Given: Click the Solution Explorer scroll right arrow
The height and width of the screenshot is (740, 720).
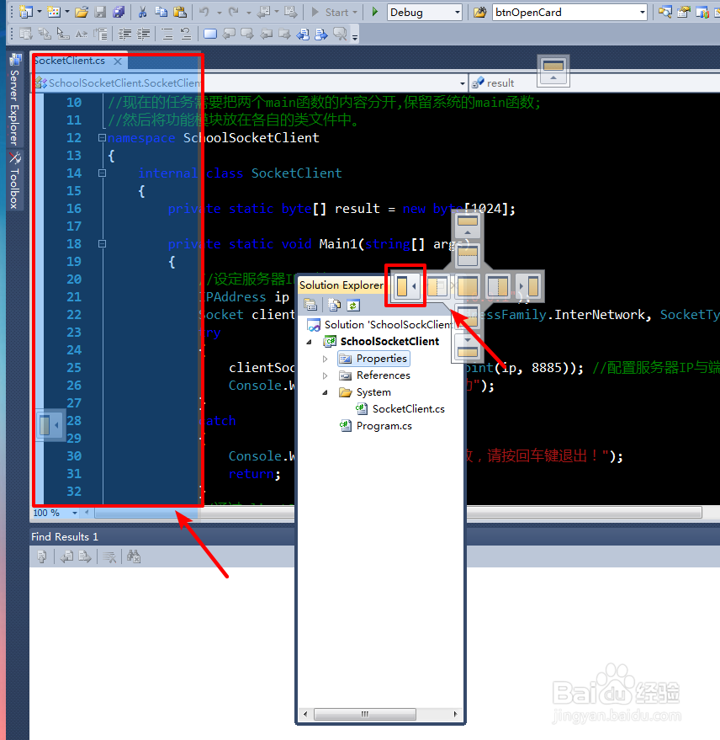Looking at the screenshot, I should [x=455, y=714].
